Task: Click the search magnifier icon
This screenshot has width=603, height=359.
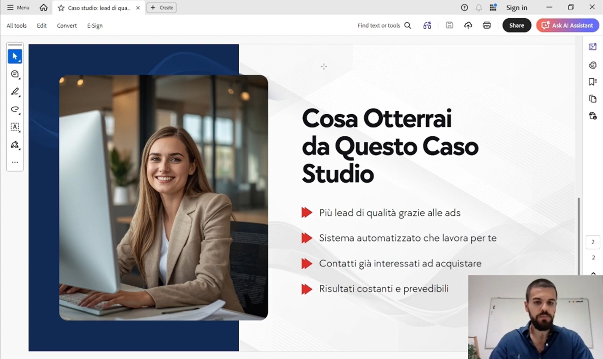Action: pyautogui.click(x=408, y=26)
